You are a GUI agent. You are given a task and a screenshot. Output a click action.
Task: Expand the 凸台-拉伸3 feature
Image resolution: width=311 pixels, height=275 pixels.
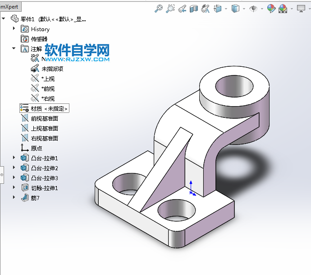pyautogui.click(x=14, y=177)
